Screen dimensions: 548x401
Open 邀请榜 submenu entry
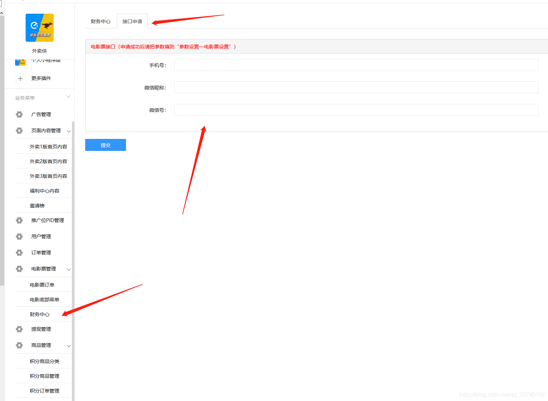(37, 206)
